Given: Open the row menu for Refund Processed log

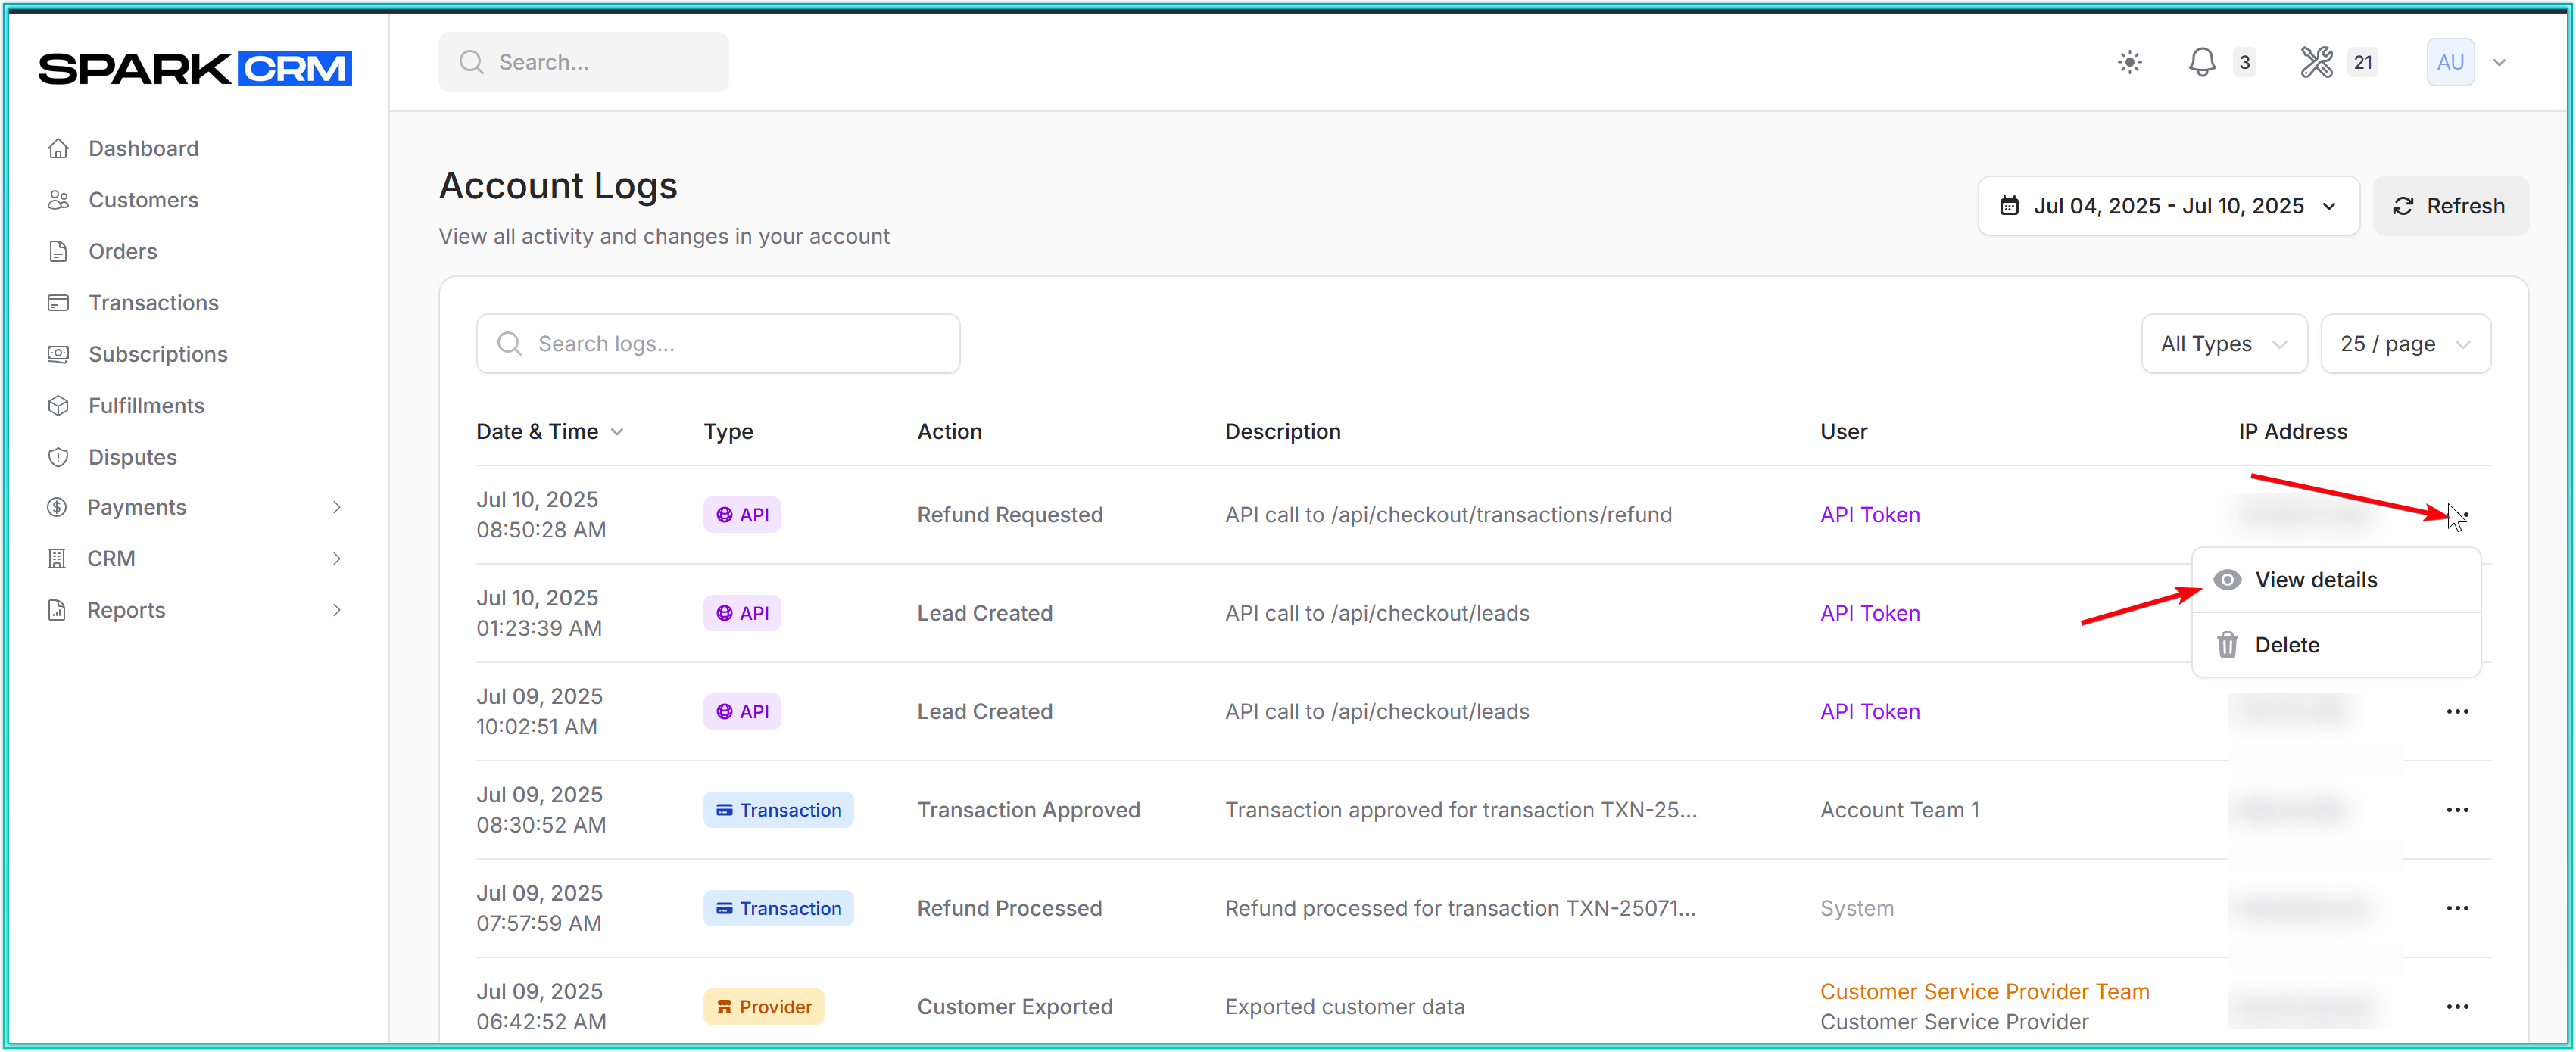Looking at the screenshot, I should pyautogui.click(x=2457, y=908).
